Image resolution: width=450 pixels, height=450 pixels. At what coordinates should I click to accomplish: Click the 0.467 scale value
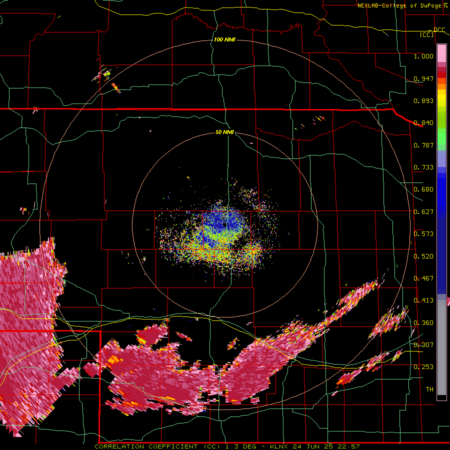point(423,278)
